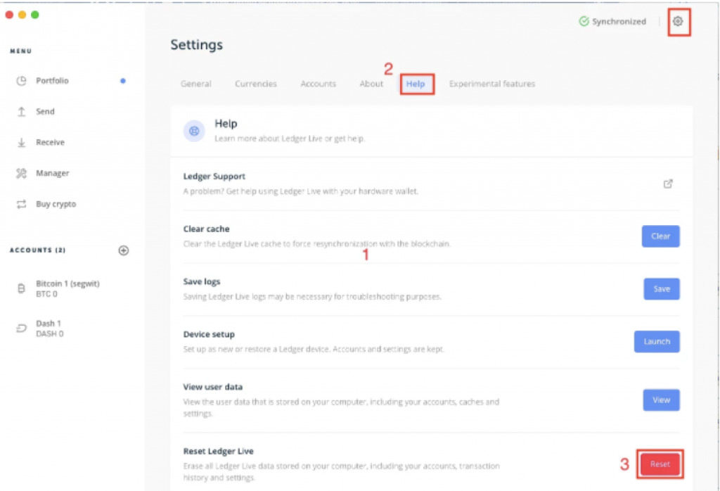Click the 'Learn more about Ledger Live' description
Image resolution: width=720 pixels, height=491 pixels.
coord(290,139)
